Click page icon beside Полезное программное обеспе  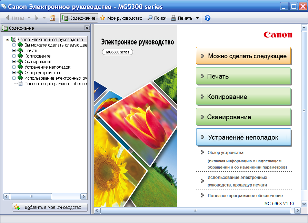(20, 84)
